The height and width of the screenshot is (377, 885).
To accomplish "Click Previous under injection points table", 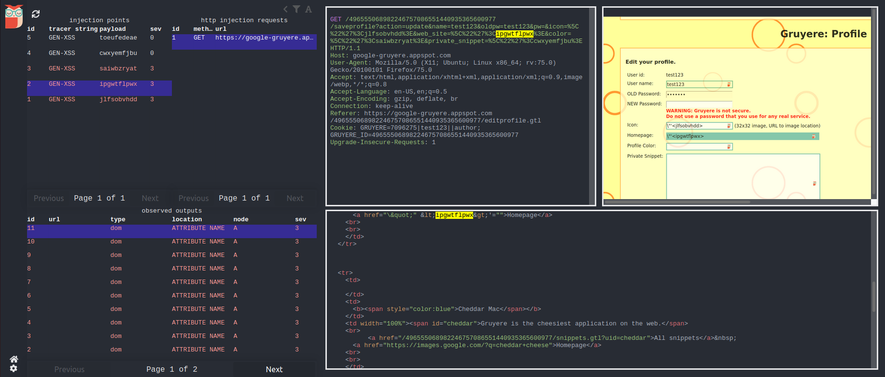I will point(49,198).
